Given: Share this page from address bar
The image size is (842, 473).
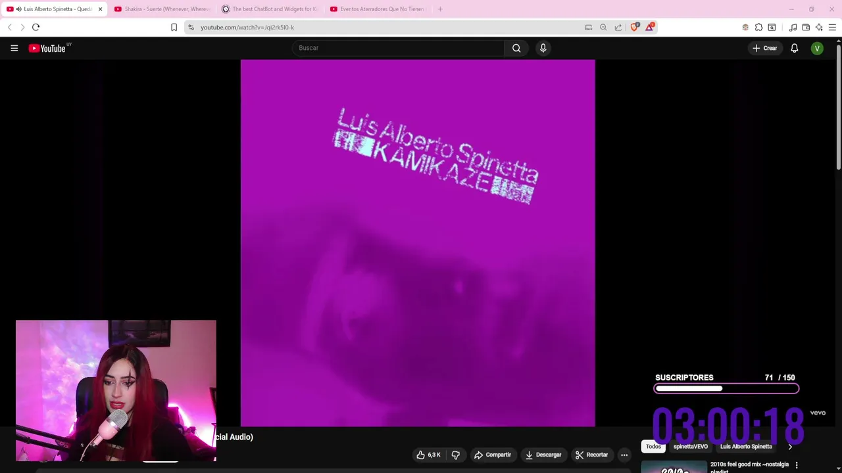Looking at the screenshot, I should pyautogui.click(x=618, y=27).
